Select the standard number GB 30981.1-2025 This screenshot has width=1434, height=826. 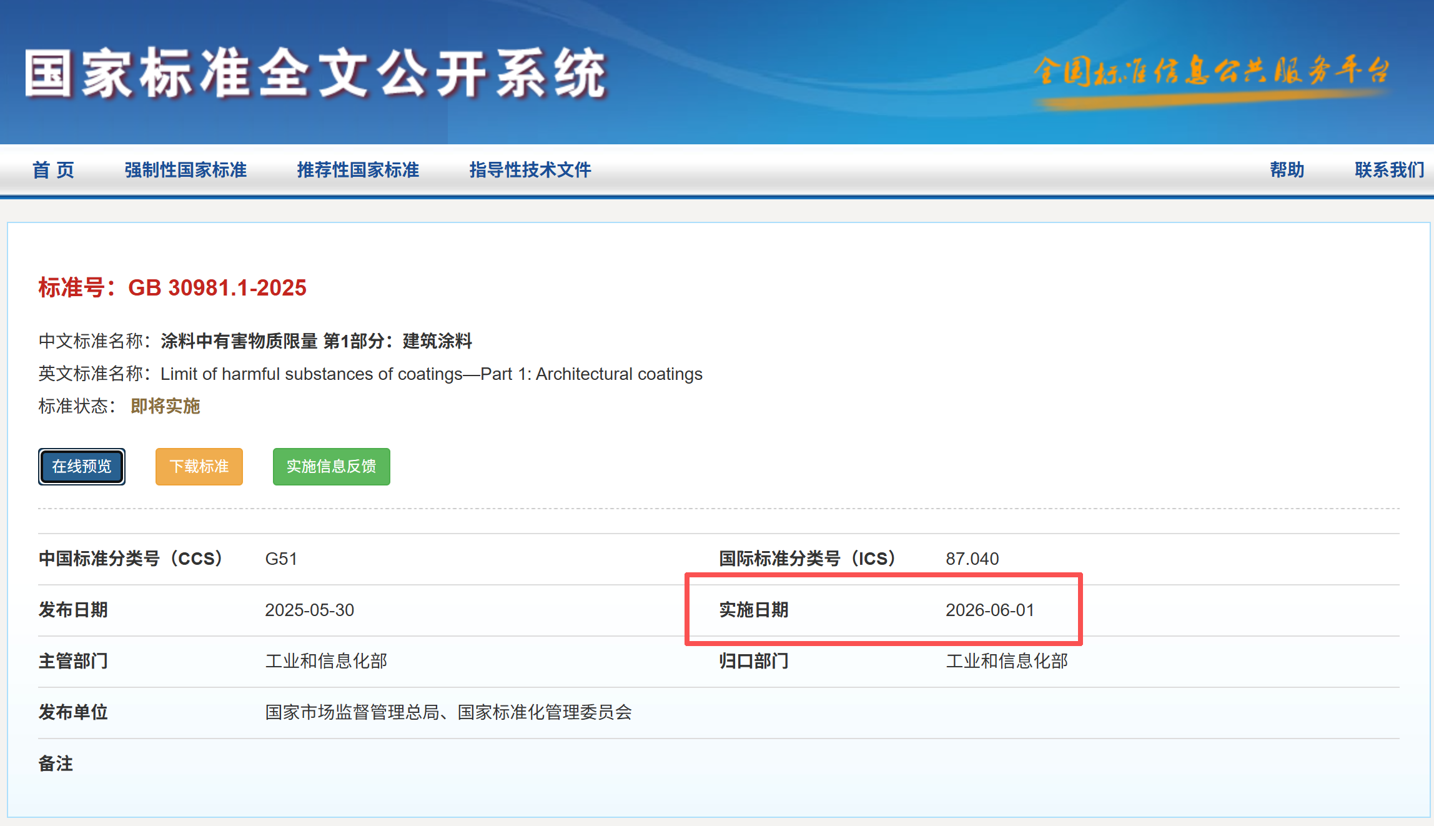pyautogui.click(x=217, y=289)
